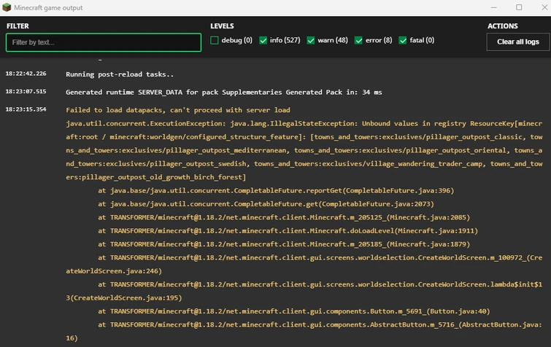Select the 'Generated runtime SERVER_DATA' log entry
Viewport: 551px width, 347px height.
223,93
